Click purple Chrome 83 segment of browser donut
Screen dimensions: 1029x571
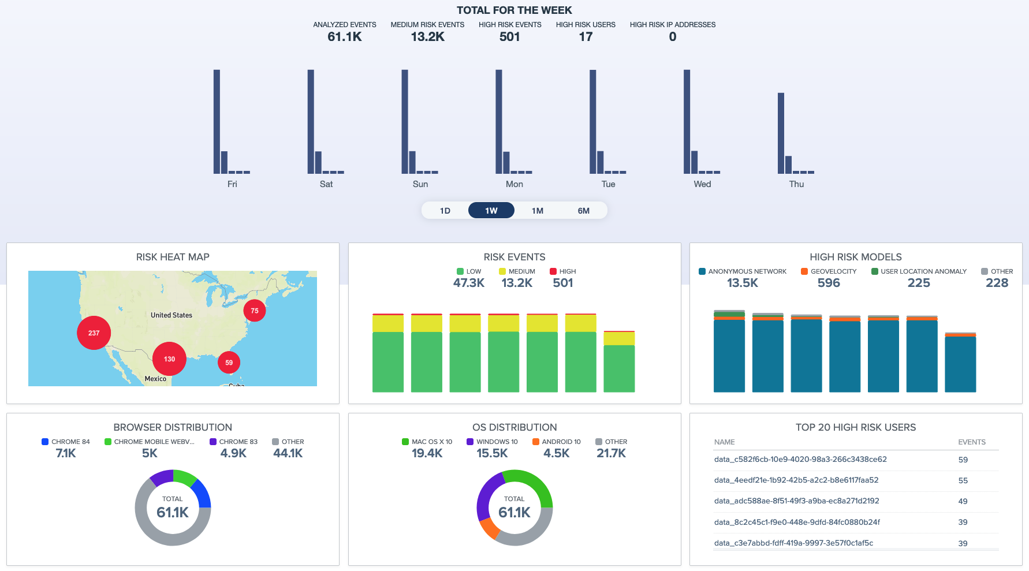tap(162, 477)
